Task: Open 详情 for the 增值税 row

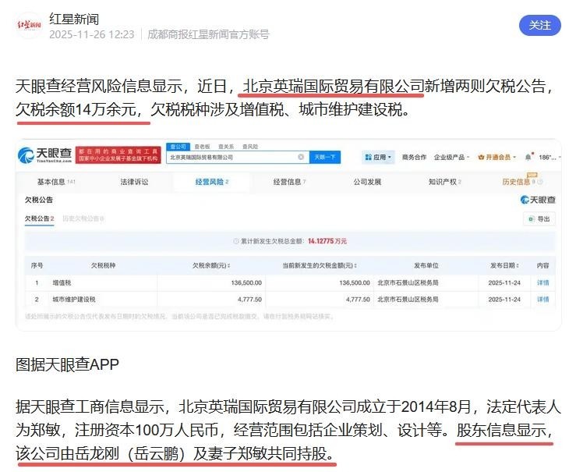Action: coord(542,282)
